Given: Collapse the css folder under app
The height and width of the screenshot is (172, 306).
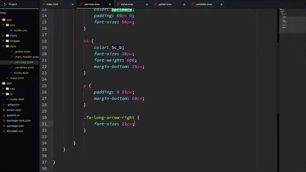Looking at the screenshot, I should (3, 25).
